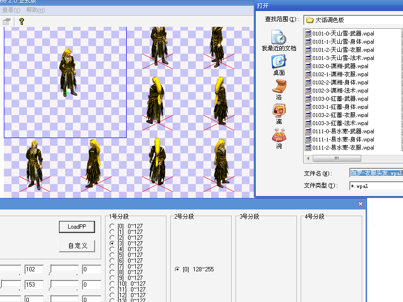Click the icon of 0111-0-易水寒-武器.wpal
The width and height of the screenshot is (403, 302).
pos(308,131)
